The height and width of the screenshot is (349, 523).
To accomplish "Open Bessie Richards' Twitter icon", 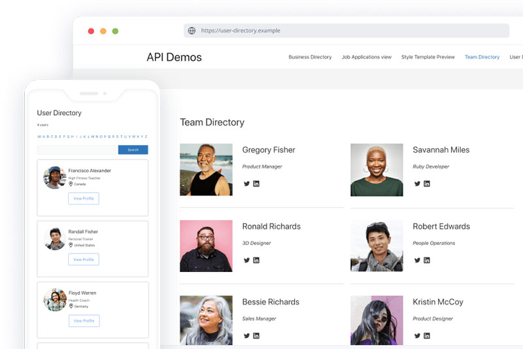I will [x=246, y=336].
